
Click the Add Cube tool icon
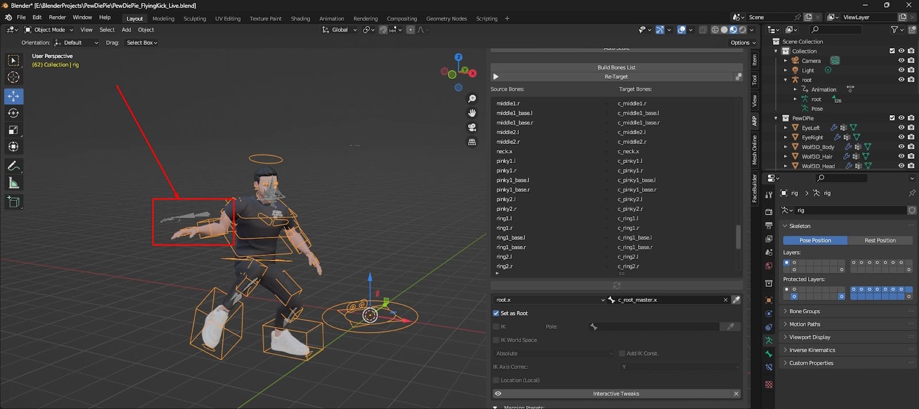click(x=13, y=201)
